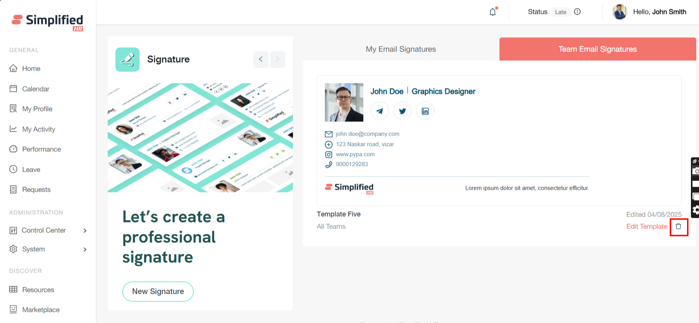Image resolution: width=699 pixels, height=323 pixels.
Task: Open the Edit Template link
Action: 647,227
